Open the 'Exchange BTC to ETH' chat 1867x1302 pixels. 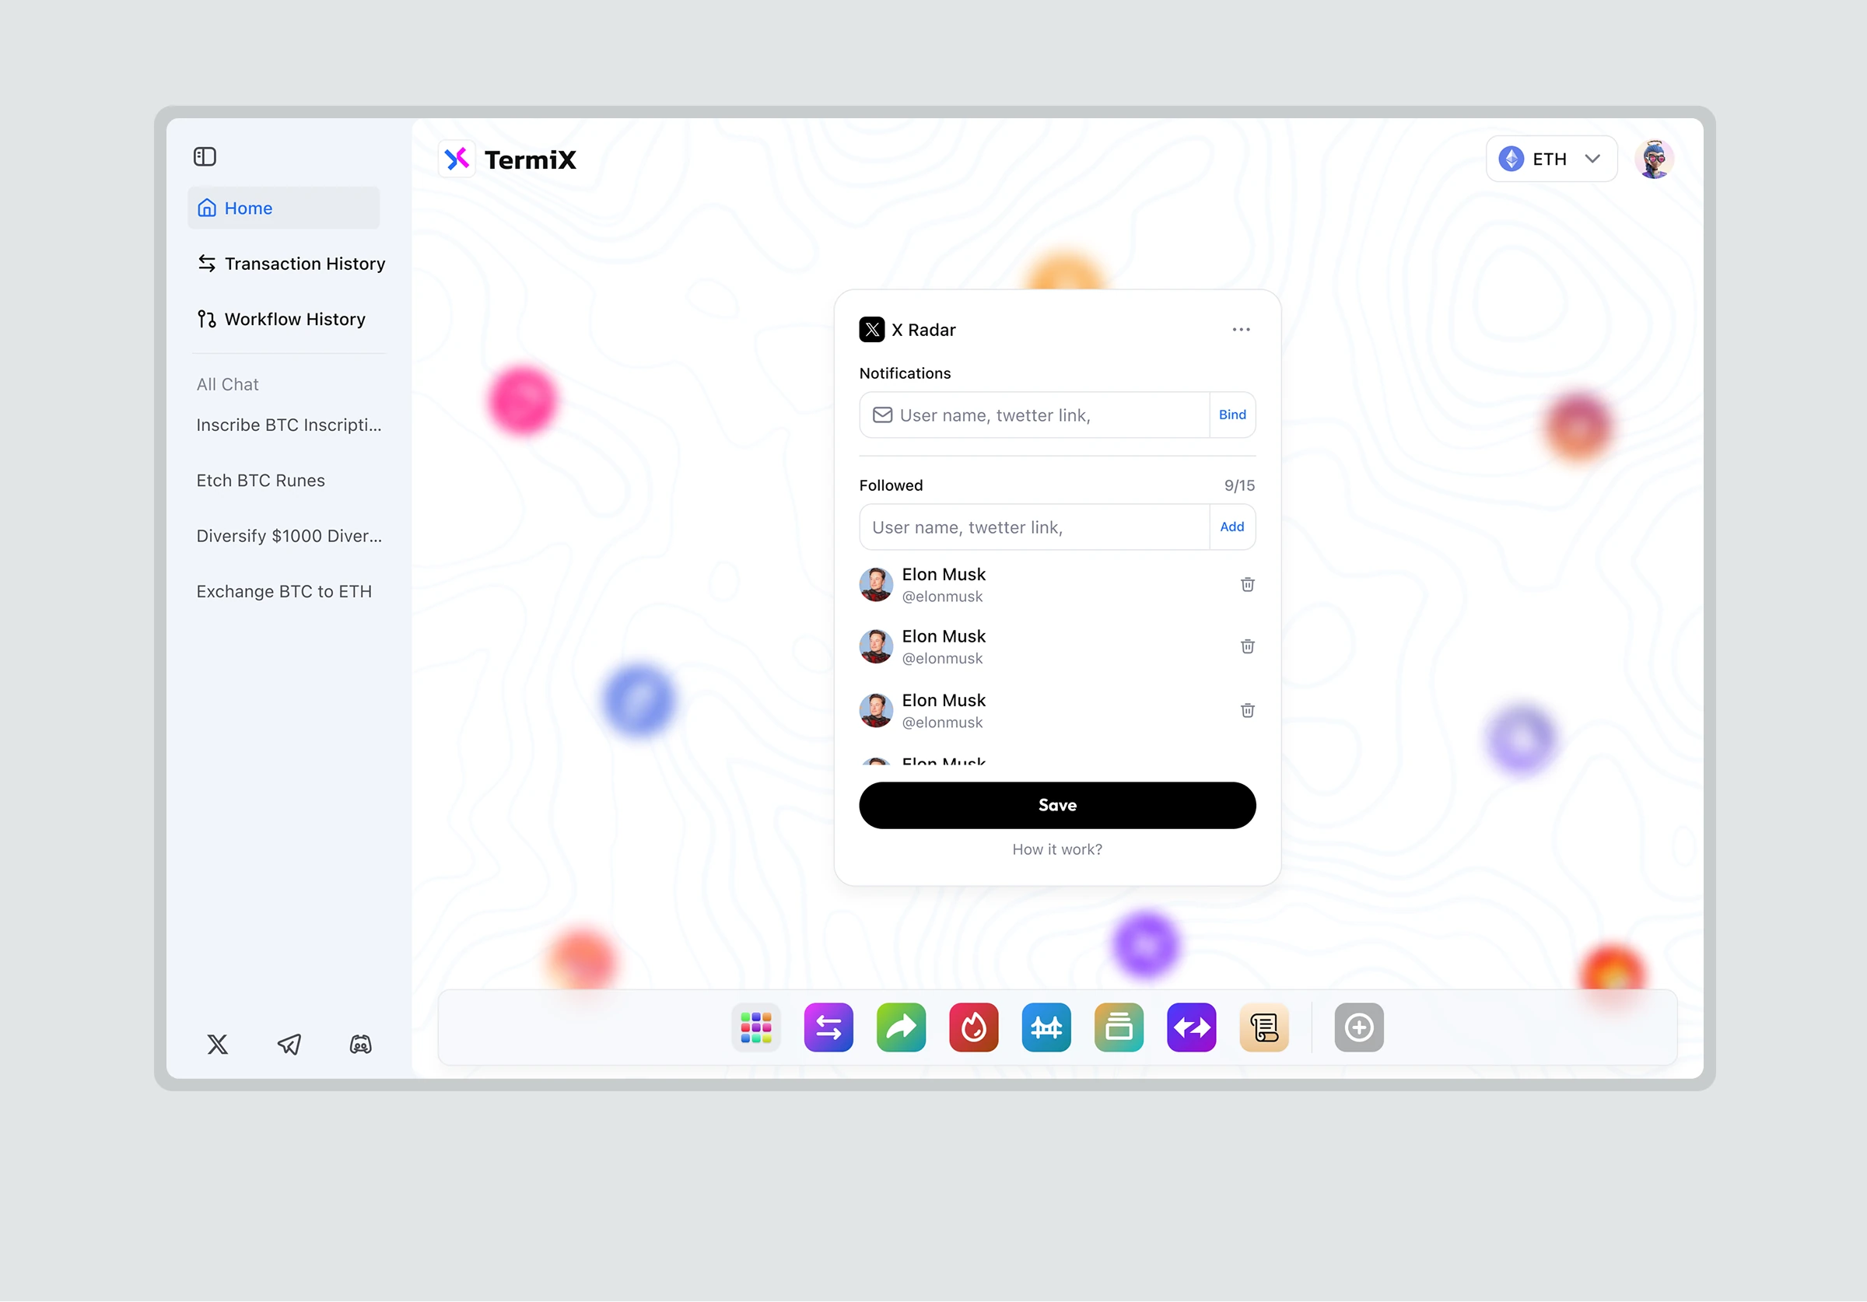coord(284,591)
